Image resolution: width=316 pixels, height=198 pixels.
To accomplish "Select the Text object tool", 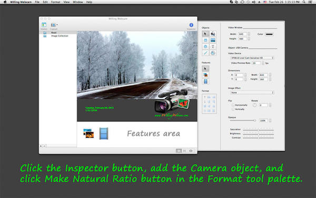I will click(213, 46).
